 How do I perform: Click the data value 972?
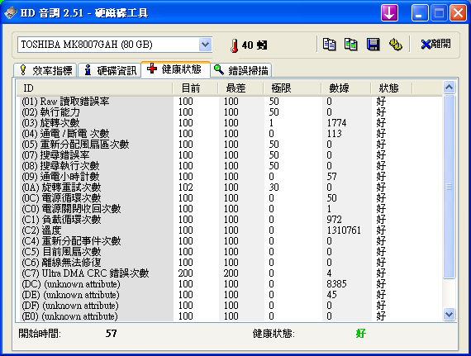coord(334,220)
